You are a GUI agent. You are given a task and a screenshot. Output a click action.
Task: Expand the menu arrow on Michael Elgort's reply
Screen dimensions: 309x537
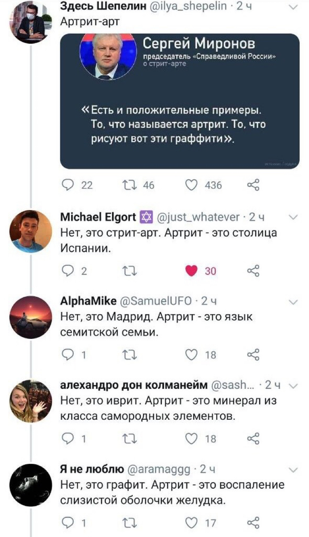click(x=292, y=217)
